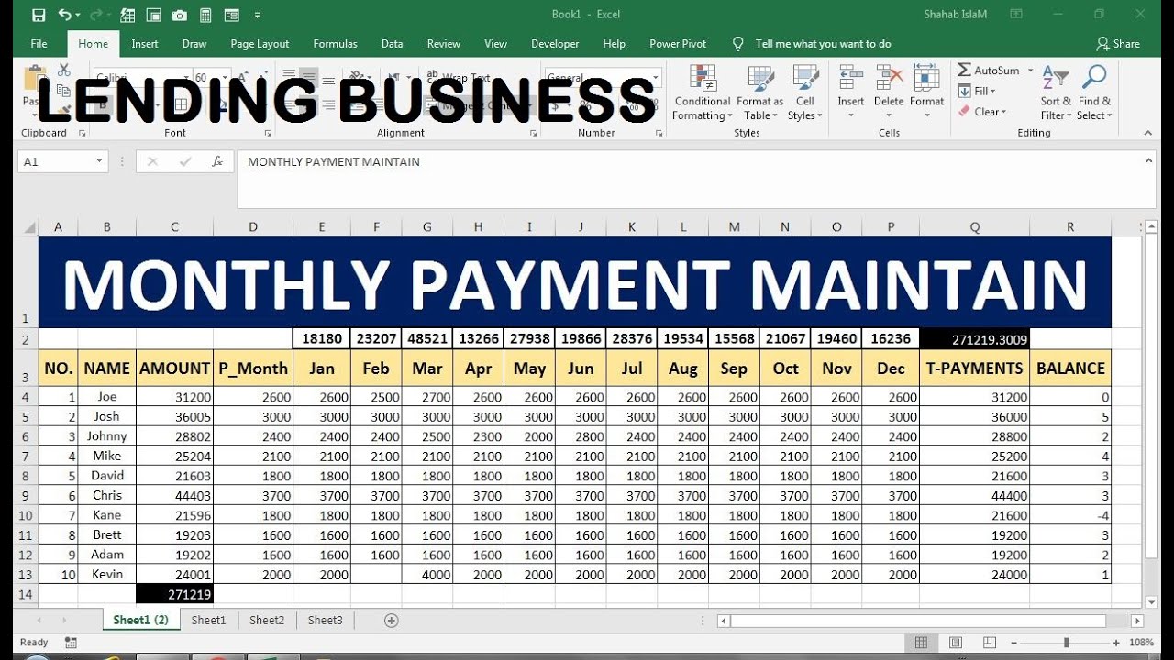Click the Share person icon
This screenshot has height=660, width=1174.
[1102, 44]
